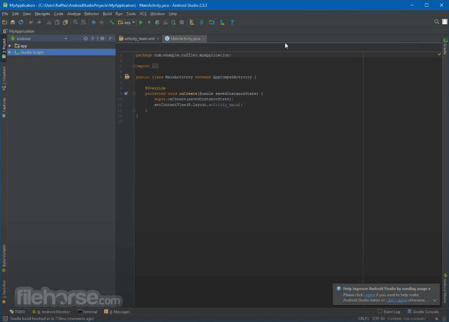This screenshot has height=322, width=449.
Task: Click the Synchronize refresh icon
Action: click(x=21, y=22)
